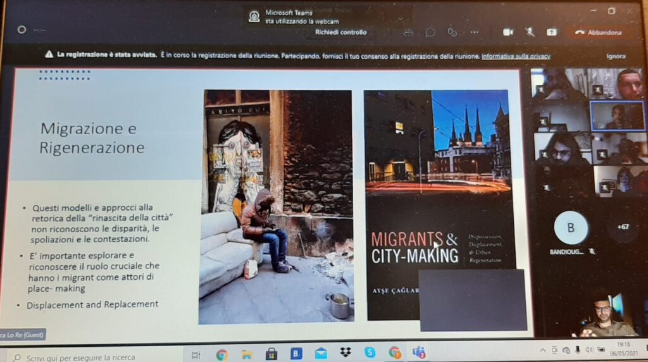Open the reactions icon in the toolbar
Screen dimensions: 648x362
[x=452, y=33]
